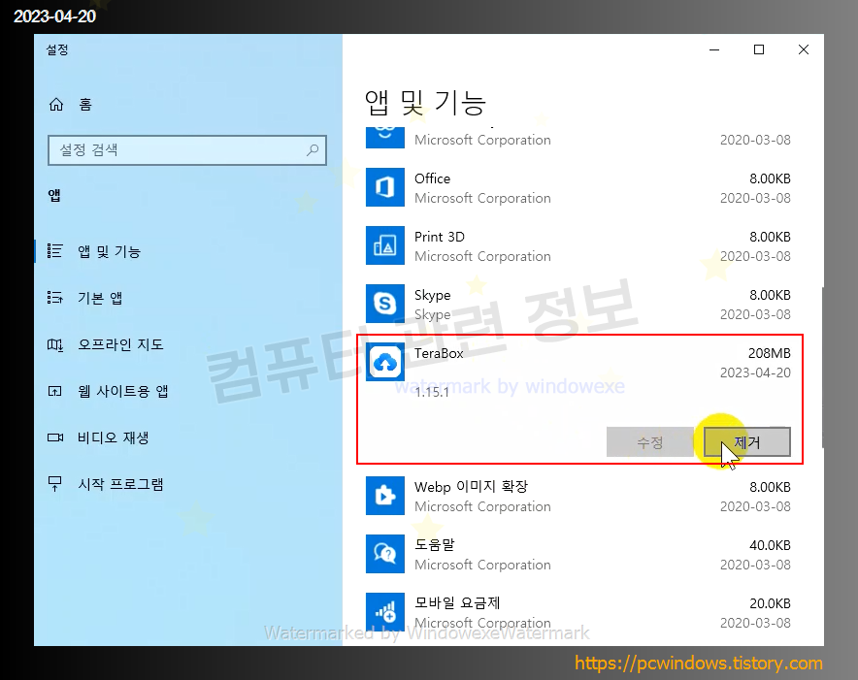Click the Skype app icon
This screenshot has width=858, height=680.
385,304
